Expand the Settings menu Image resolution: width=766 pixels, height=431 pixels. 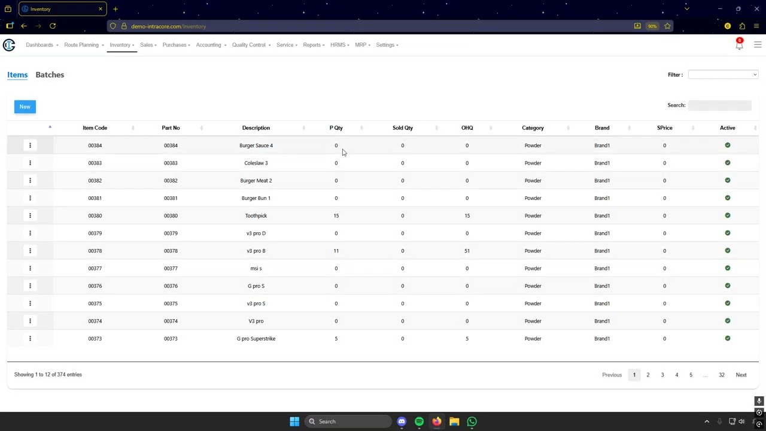click(x=387, y=45)
